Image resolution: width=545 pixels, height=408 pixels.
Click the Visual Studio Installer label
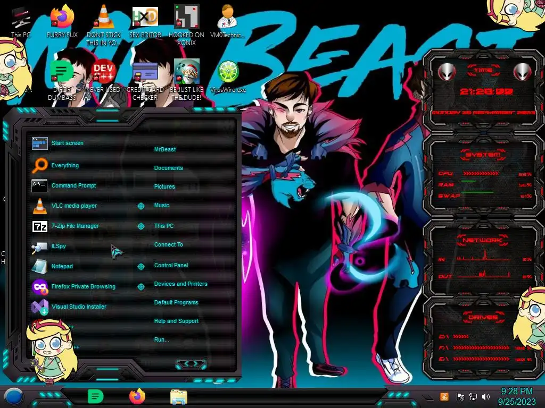pyautogui.click(x=79, y=307)
